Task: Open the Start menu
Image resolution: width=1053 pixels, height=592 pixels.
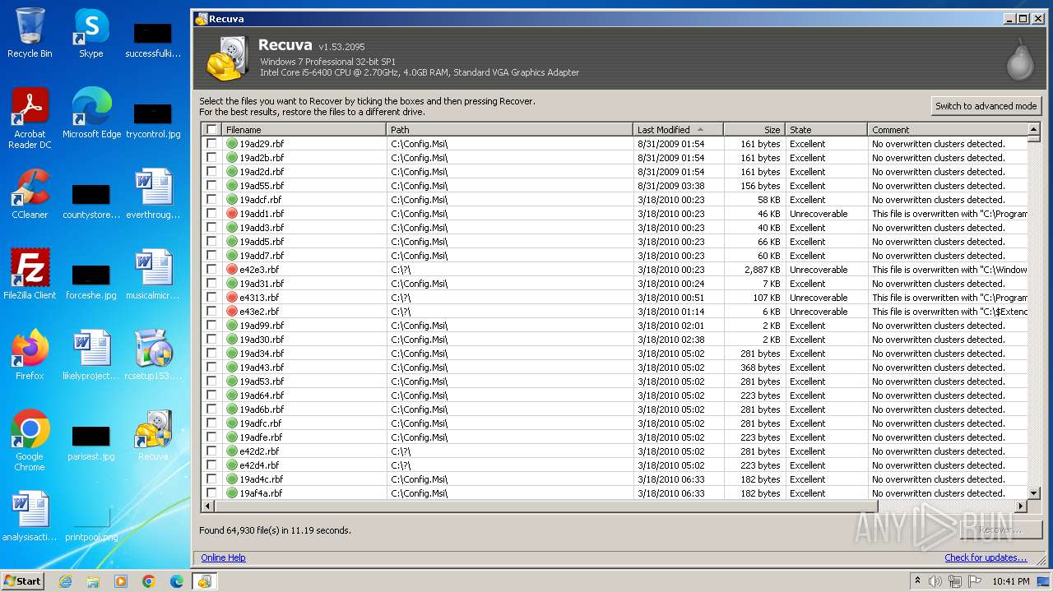Action: (x=22, y=581)
